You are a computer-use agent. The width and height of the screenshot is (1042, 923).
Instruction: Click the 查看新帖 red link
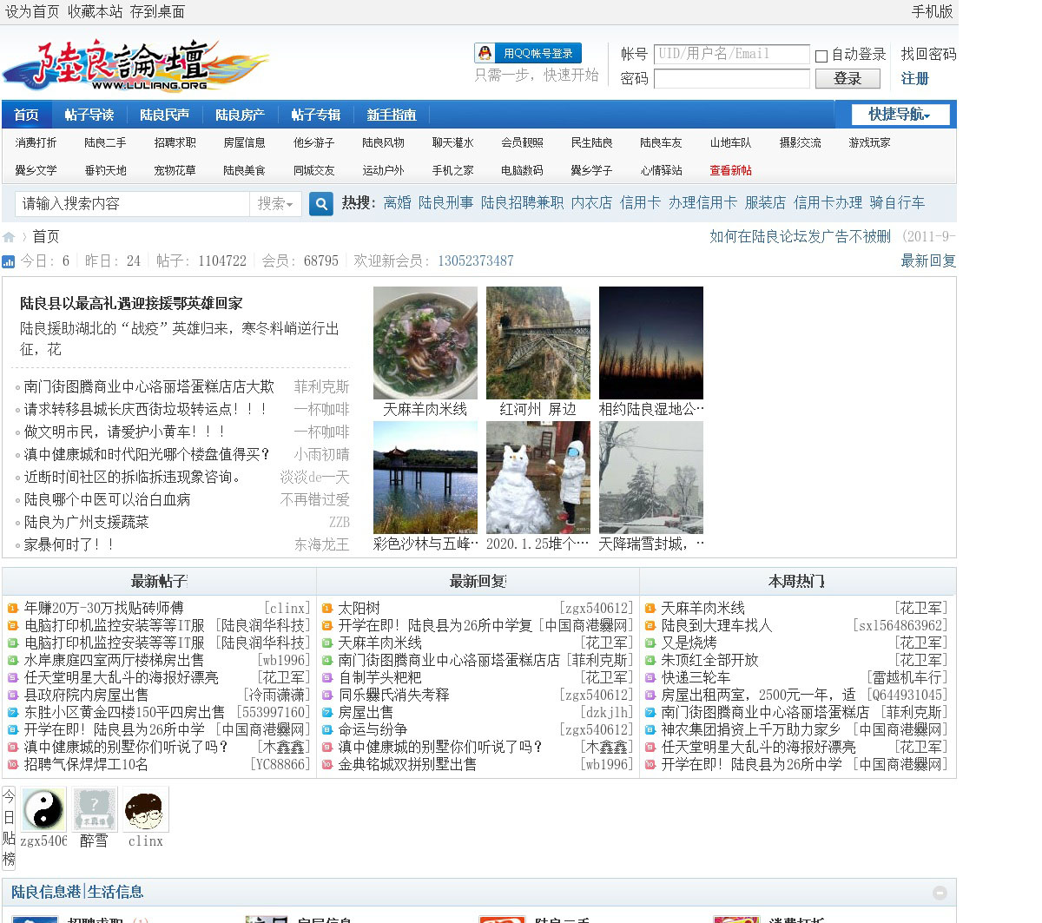pos(730,170)
